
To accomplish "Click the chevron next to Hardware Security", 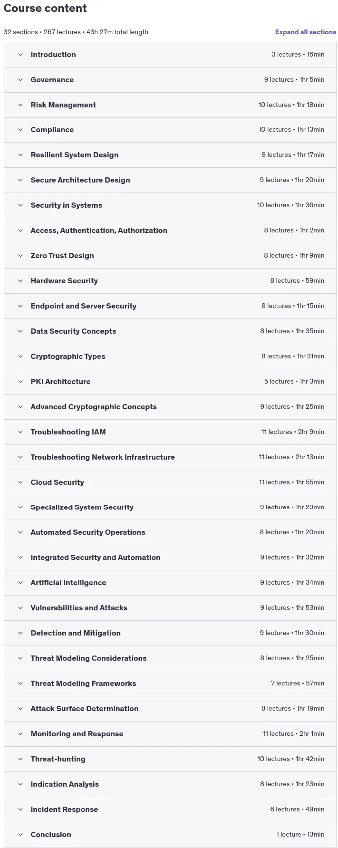I will (20, 281).
